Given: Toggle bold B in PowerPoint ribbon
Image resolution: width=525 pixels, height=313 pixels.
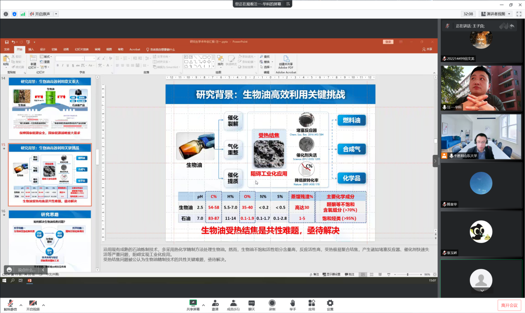Looking at the screenshot, I should pos(58,65).
